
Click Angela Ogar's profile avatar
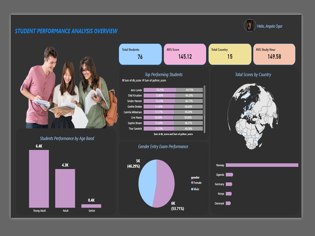(x=250, y=25)
